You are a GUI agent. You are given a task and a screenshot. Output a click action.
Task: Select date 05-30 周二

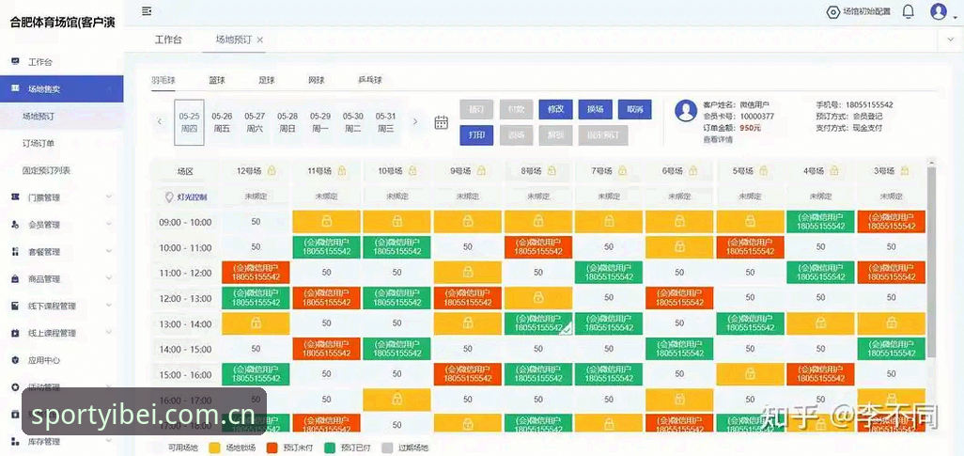click(353, 122)
